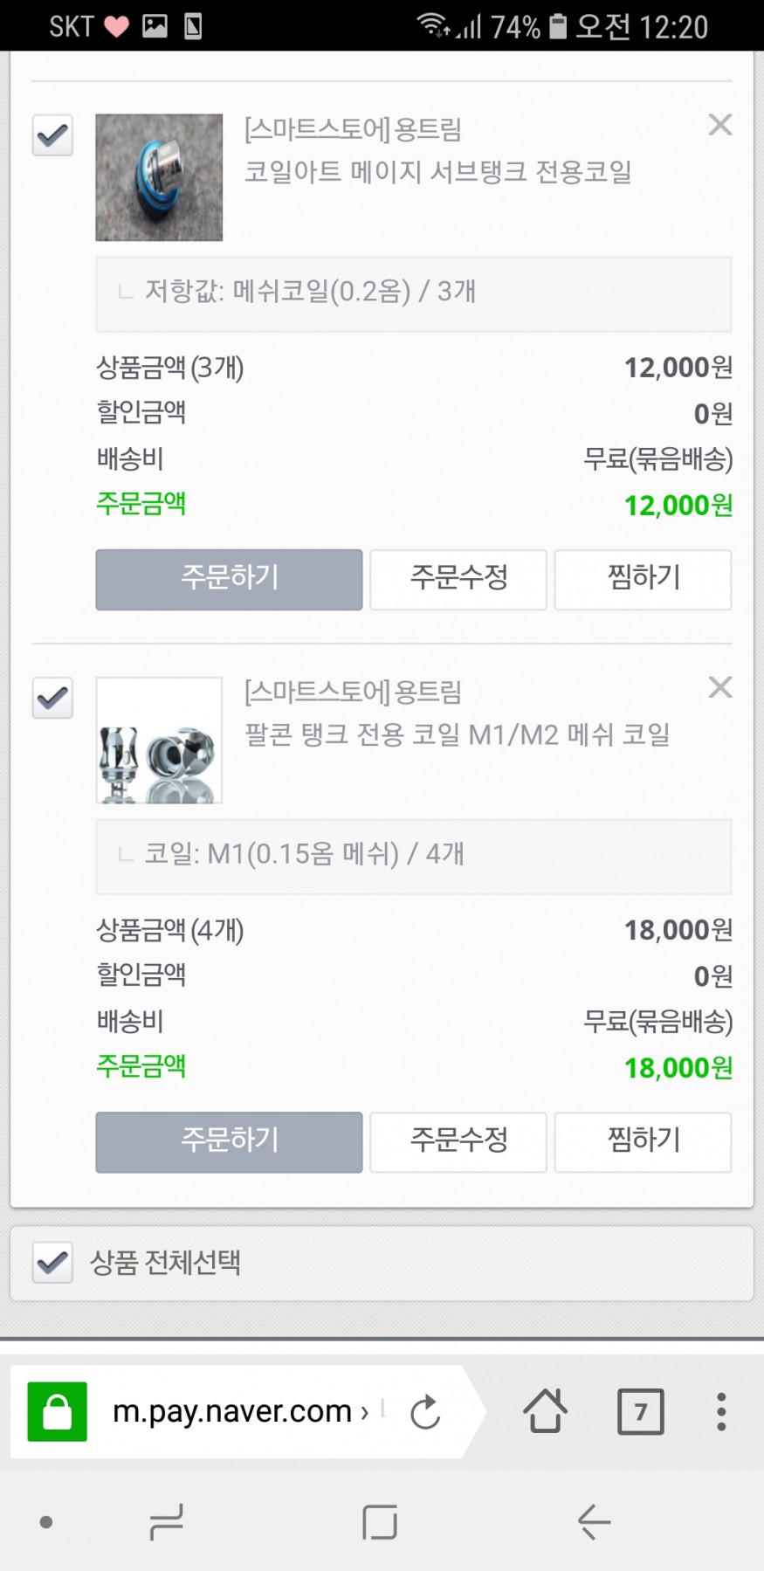
Task: Remove the 팔콘 탱크 코일 item with X
Action: pyautogui.click(x=720, y=687)
